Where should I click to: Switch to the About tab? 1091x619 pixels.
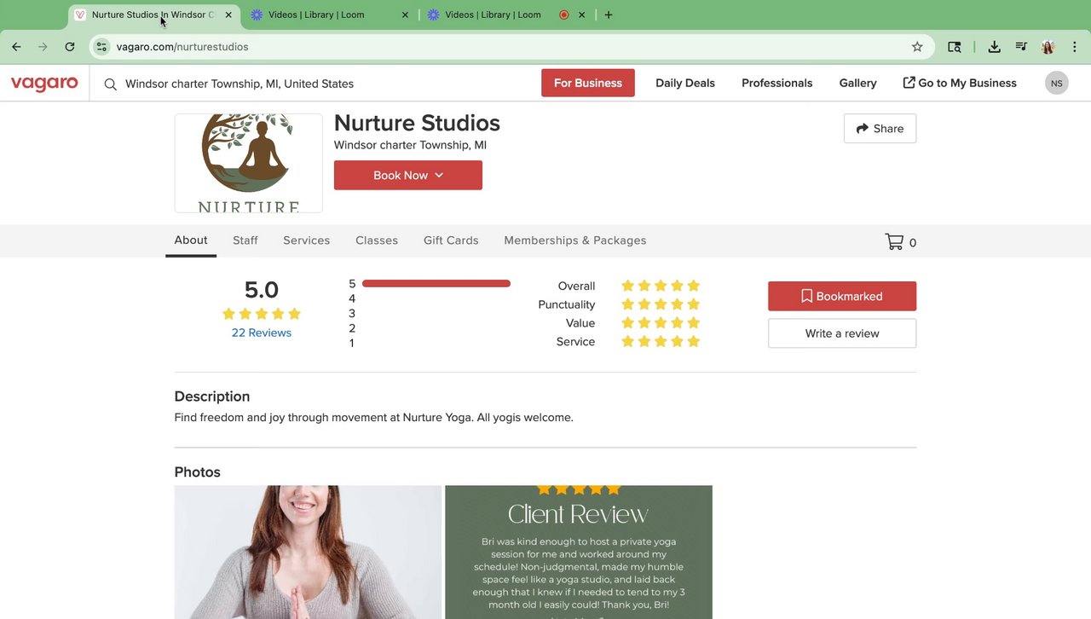click(x=191, y=240)
